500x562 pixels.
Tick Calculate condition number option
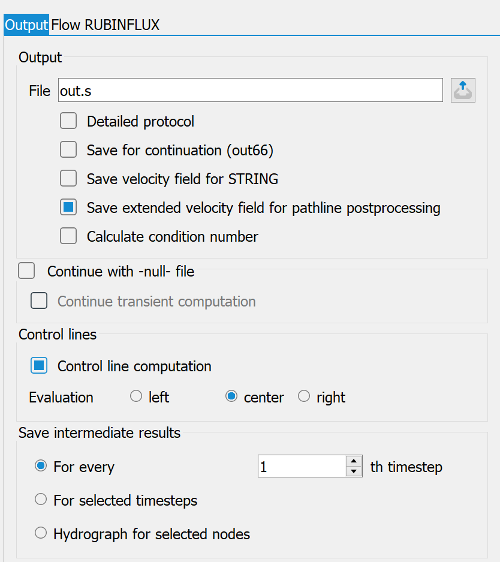(x=68, y=236)
